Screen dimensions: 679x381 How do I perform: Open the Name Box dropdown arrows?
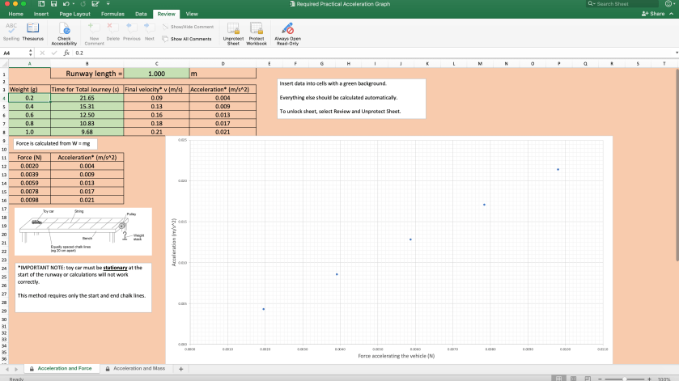[x=30, y=53]
